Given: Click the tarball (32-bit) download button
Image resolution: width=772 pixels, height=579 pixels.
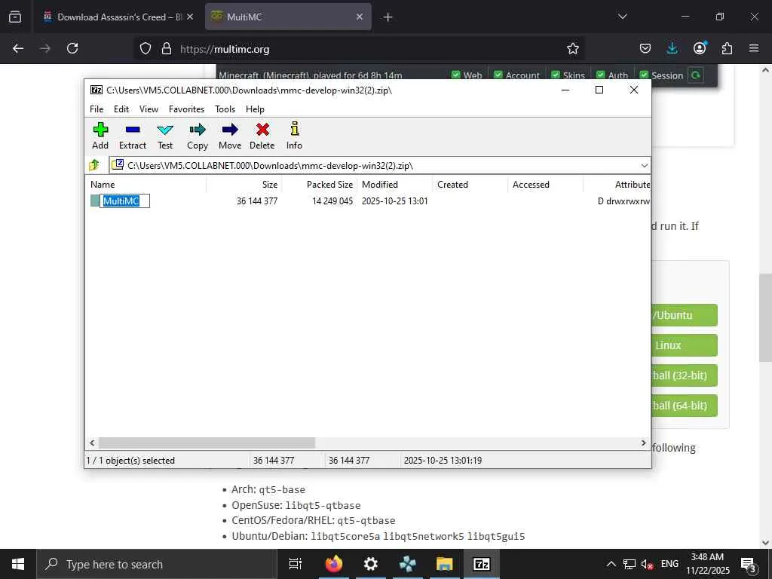Looking at the screenshot, I should [684, 375].
